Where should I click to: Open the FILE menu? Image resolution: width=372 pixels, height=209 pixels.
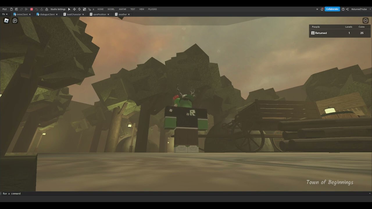pyautogui.click(x=5, y=9)
